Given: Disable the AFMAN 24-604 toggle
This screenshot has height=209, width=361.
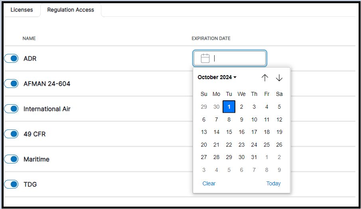Looking at the screenshot, I should pyautogui.click(x=12, y=84).
